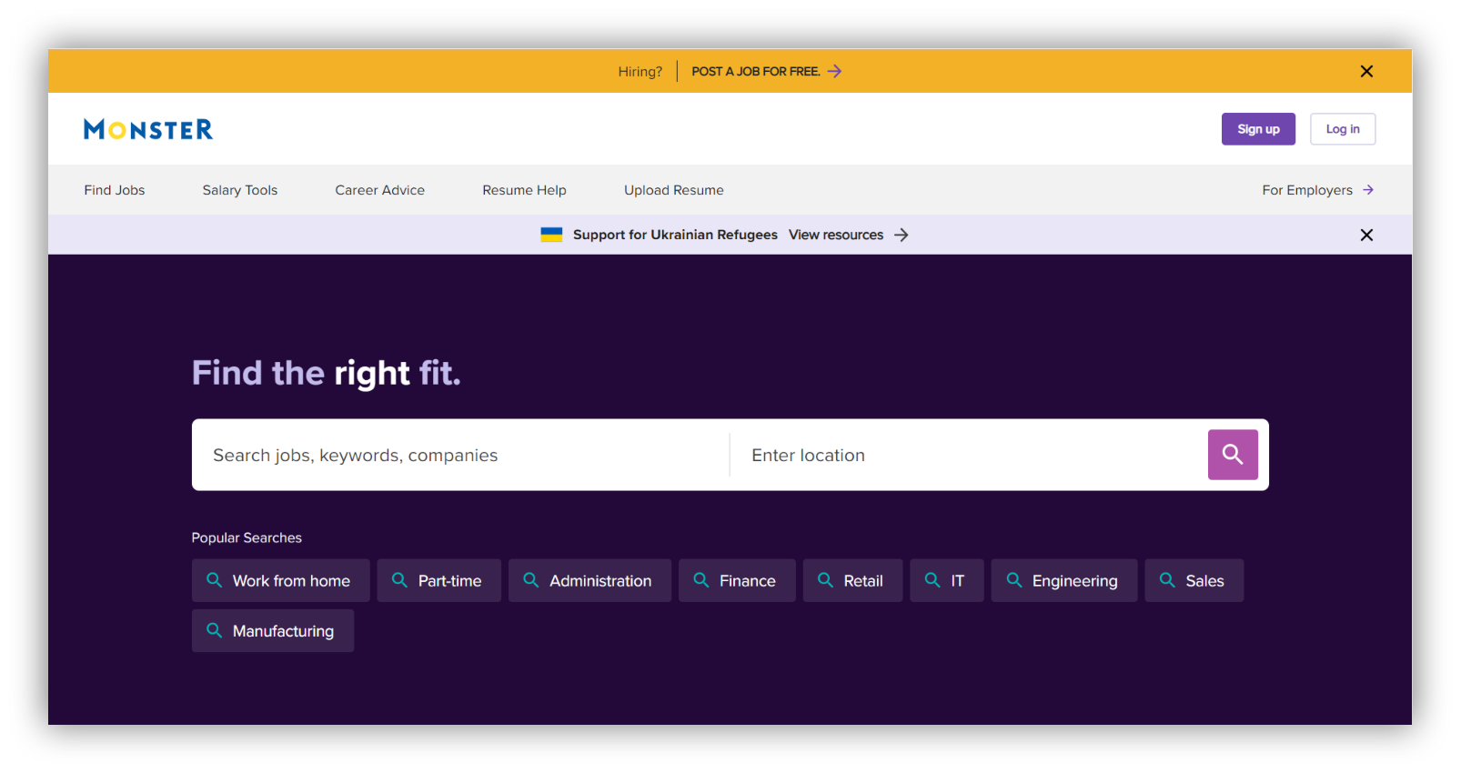The width and height of the screenshot is (1461, 773).
Task: Click the magnifier icon in Finance chip
Action: tap(701, 580)
